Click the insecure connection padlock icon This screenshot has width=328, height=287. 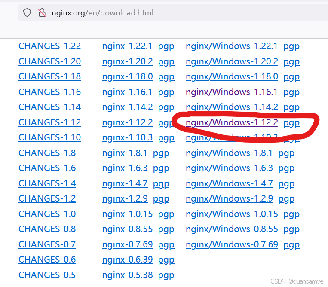click(x=42, y=13)
